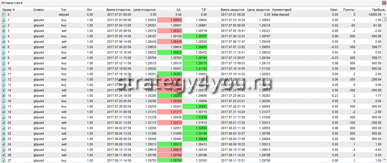Click the order icon in row 8
Screen dimensions: 387x163
click(4, 58)
